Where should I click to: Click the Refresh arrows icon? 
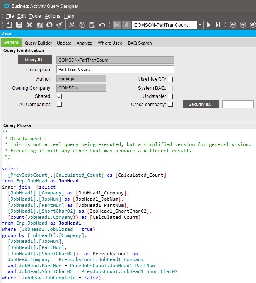pos(49,25)
